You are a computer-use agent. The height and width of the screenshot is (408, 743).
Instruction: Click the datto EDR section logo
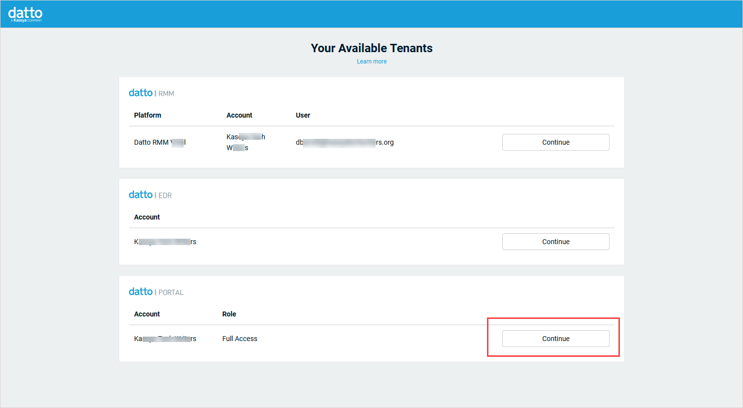(150, 194)
